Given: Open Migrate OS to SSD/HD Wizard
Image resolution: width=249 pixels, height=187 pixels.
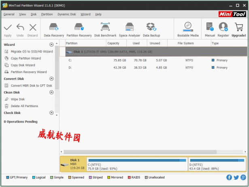Looking at the screenshot, I should click(29, 52).
